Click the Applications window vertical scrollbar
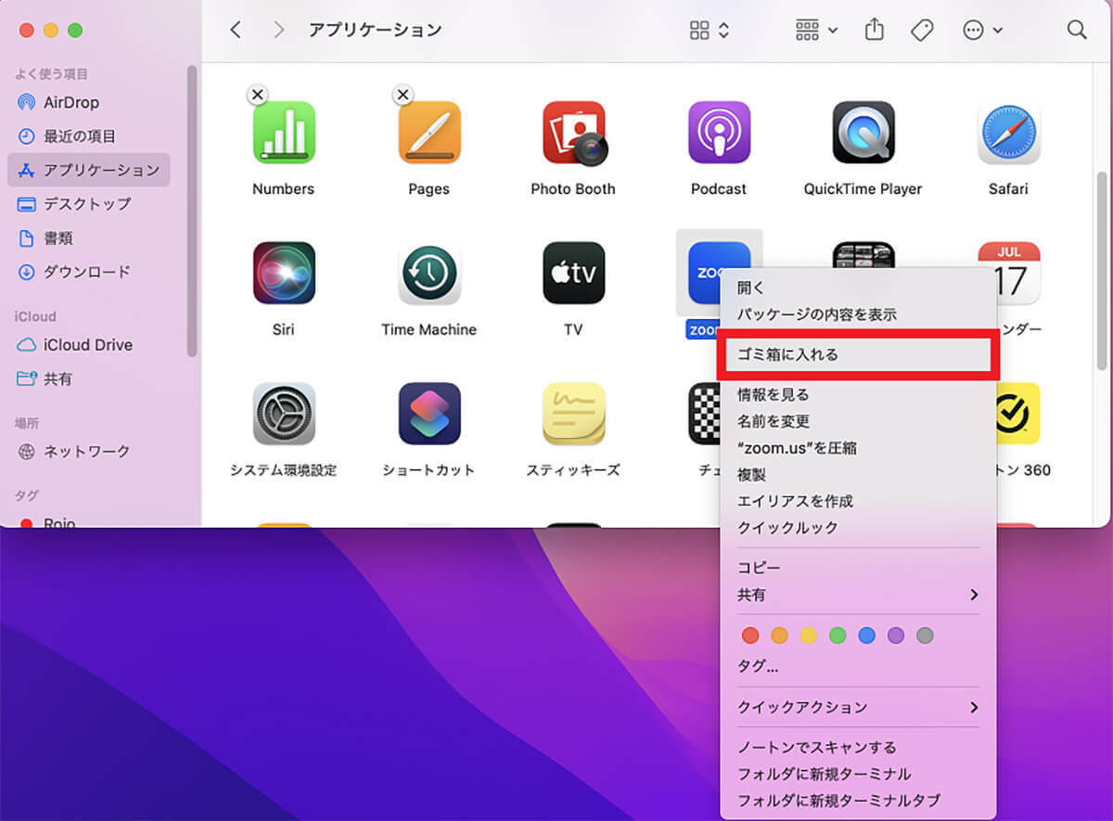The height and width of the screenshot is (821, 1113). point(1101,270)
